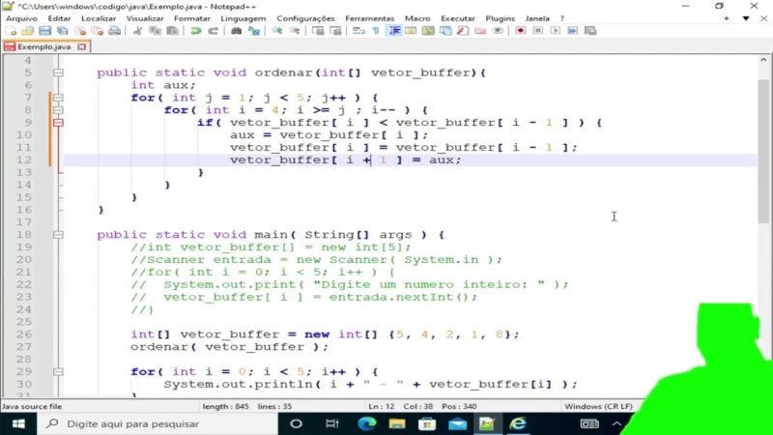Open the menu bar dropdown triangle at right
Screen dimensions: 773x435
746,18
